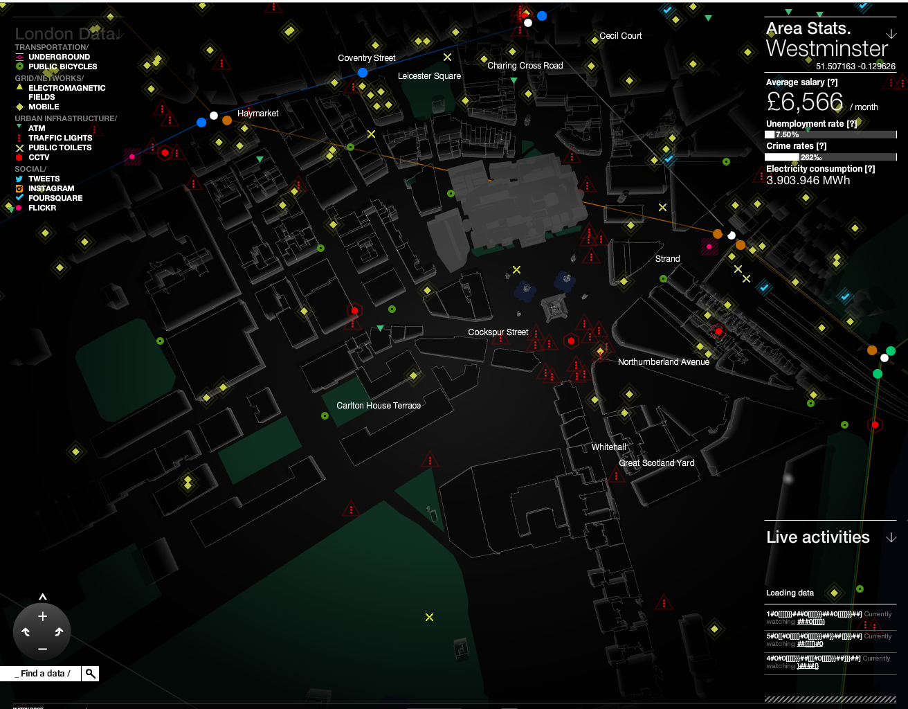Image resolution: width=908 pixels, height=709 pixels.
Task: Collapse the Live activities panel
Action: tap(891, 538)
